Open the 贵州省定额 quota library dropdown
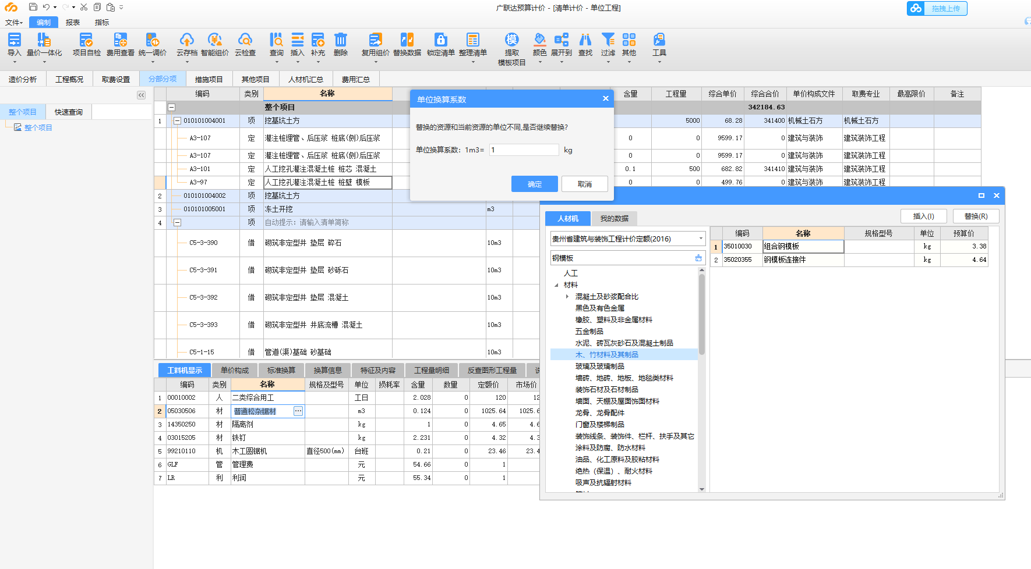This screenshot has width=1031, height=569. (x=701, y=239)
